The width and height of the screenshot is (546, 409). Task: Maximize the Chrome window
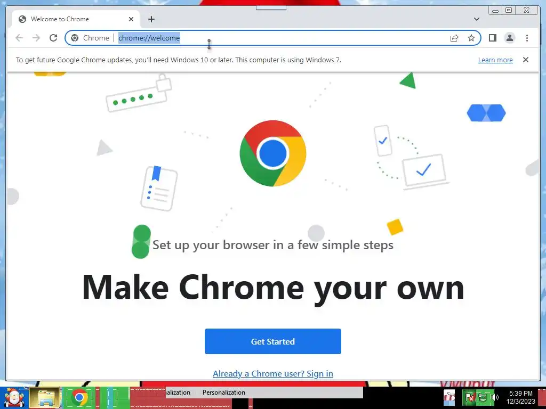(x=509, y=11)
